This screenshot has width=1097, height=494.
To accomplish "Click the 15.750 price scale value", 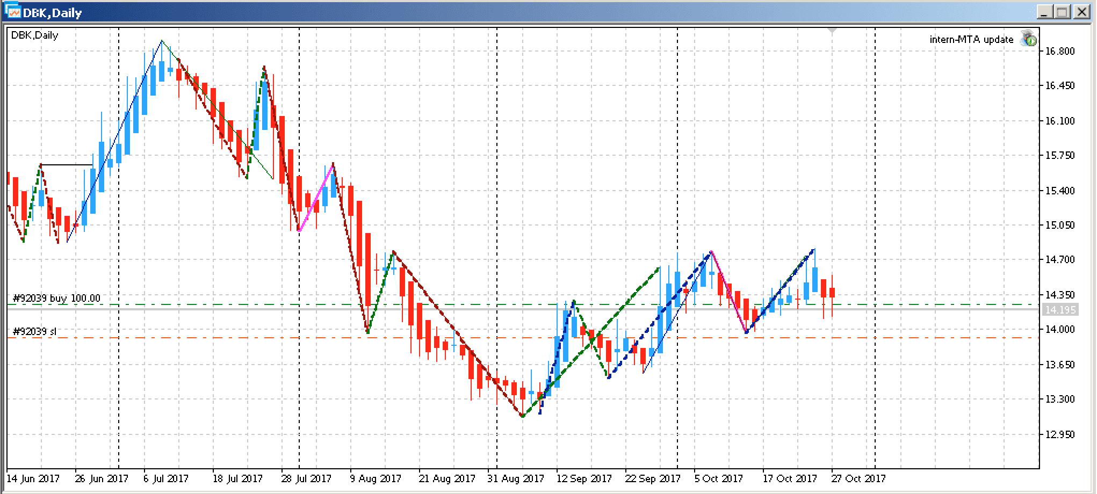I will point(1060,156).
